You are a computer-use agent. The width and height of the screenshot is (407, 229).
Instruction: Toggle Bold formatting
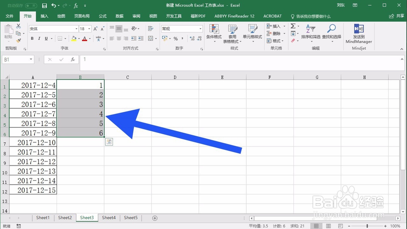click(32, 38)
